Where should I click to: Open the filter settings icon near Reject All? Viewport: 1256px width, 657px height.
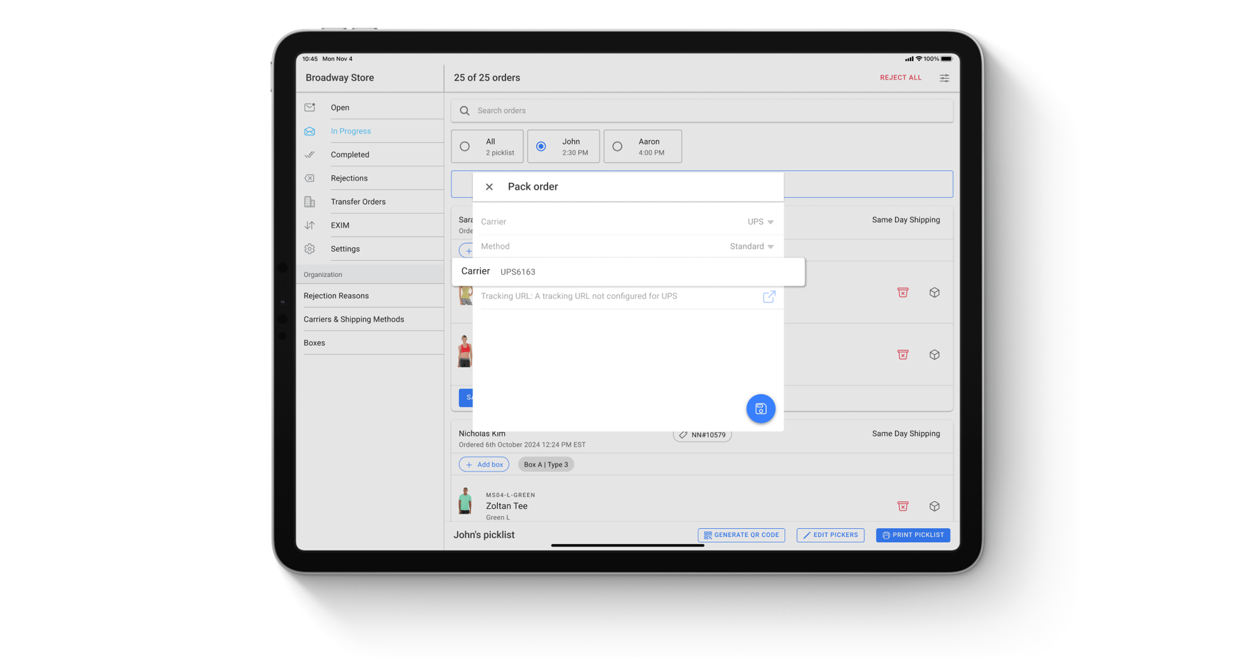(944, 78)
